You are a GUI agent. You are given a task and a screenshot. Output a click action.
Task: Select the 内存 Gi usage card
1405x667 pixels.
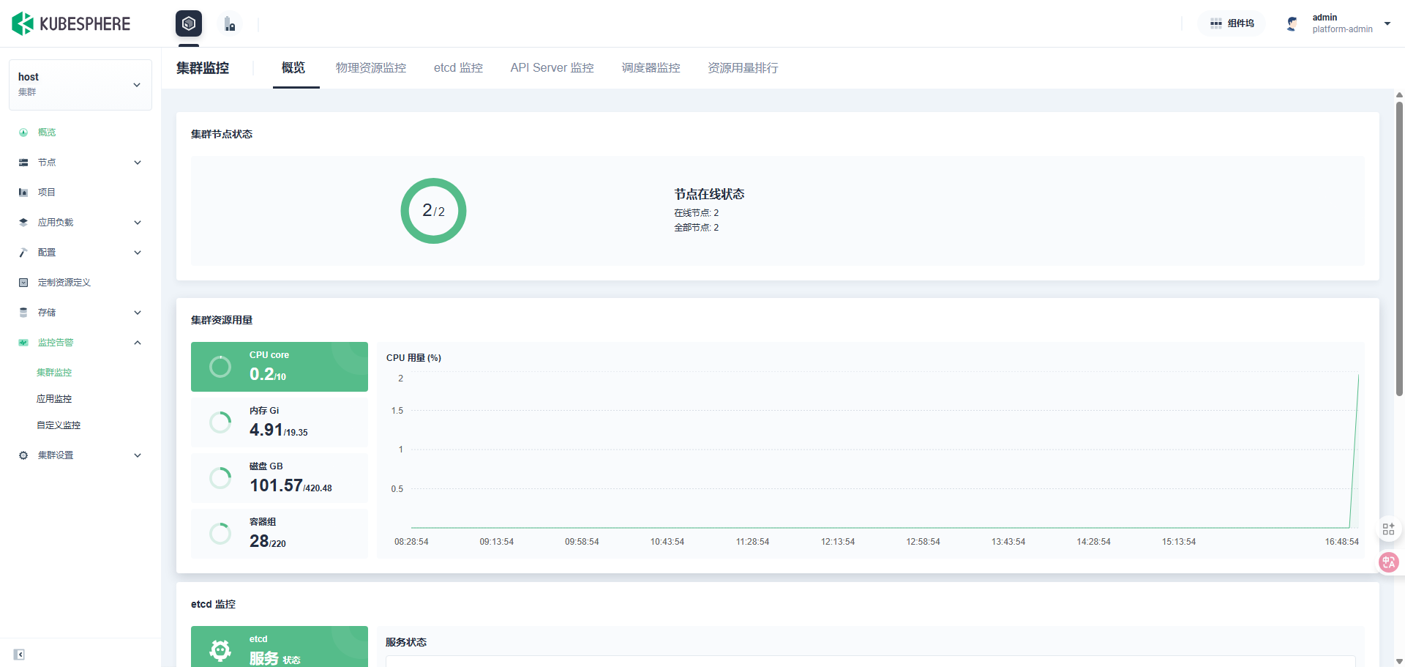(280, 422)
